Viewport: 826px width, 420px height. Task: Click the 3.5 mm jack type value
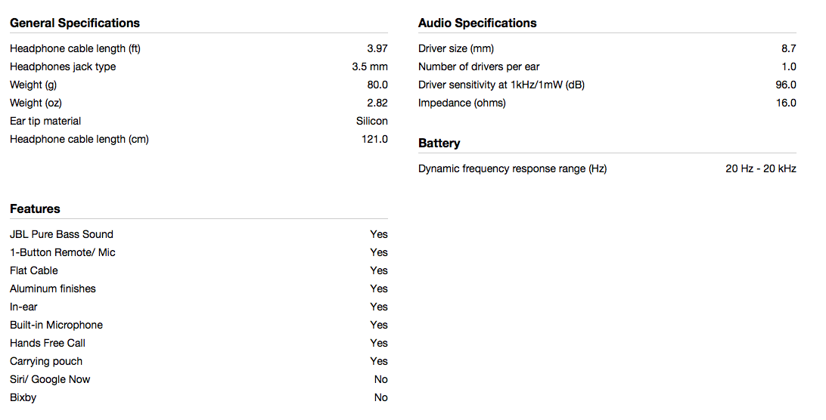[370, 66]
